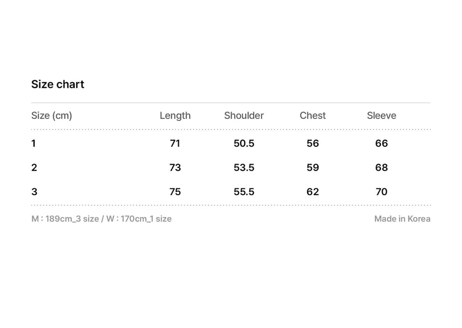Click the 70 sleeve value
462x328 pixels.
382,192
